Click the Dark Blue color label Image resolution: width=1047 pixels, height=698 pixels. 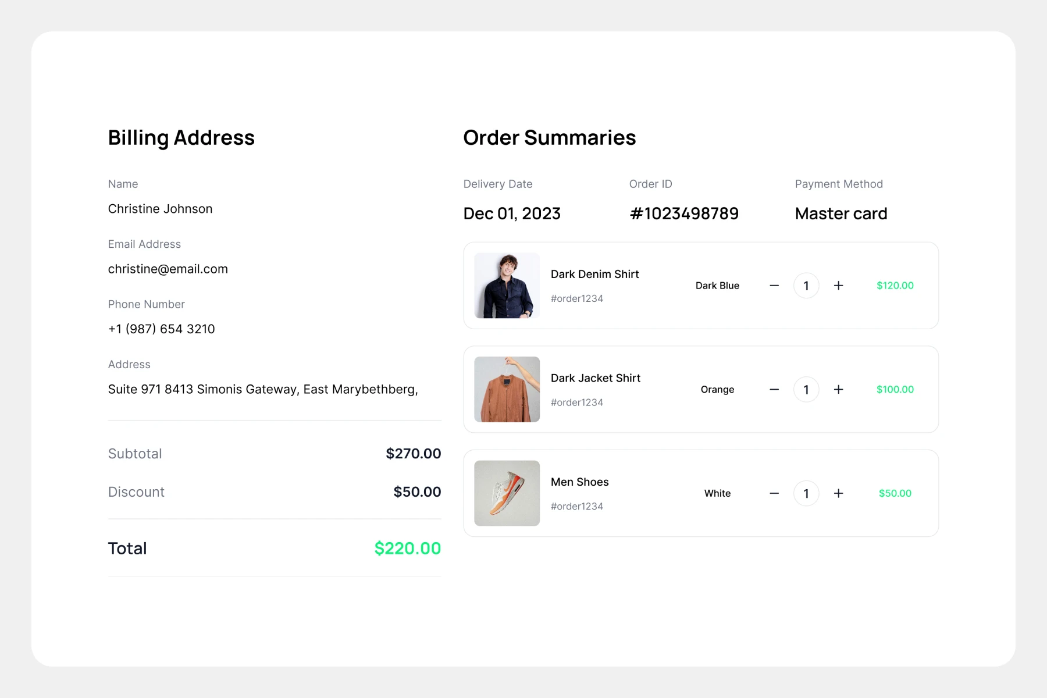tap(717, 286)
